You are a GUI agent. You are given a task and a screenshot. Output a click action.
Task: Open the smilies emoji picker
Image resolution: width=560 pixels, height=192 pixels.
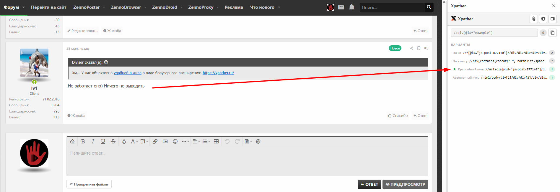tap(175, 141)
